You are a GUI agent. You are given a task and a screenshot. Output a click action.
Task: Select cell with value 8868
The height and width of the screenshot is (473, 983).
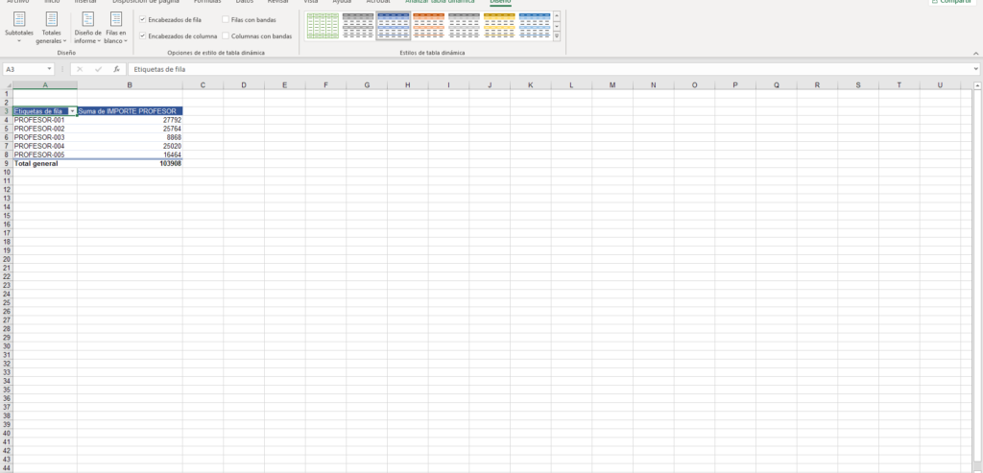pyautogui.click(x=130, y=137)
